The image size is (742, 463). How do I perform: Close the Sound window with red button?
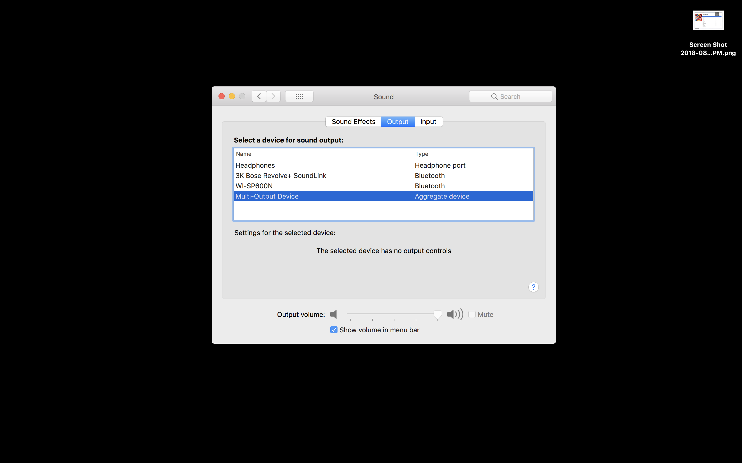click(221, 96)
